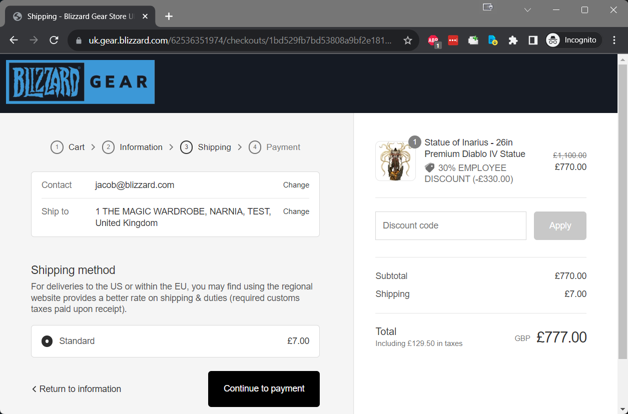Toggle the browser side panel icon

tap(533, 40)
